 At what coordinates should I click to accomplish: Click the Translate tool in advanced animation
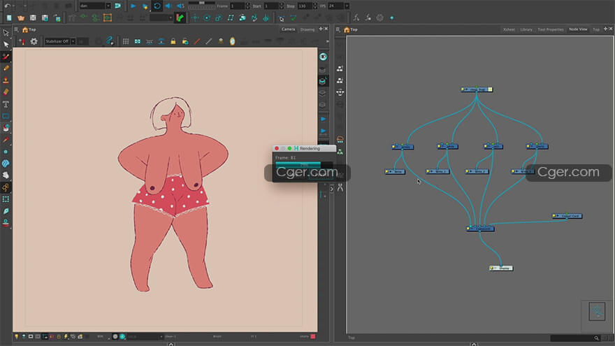point(195,17)
